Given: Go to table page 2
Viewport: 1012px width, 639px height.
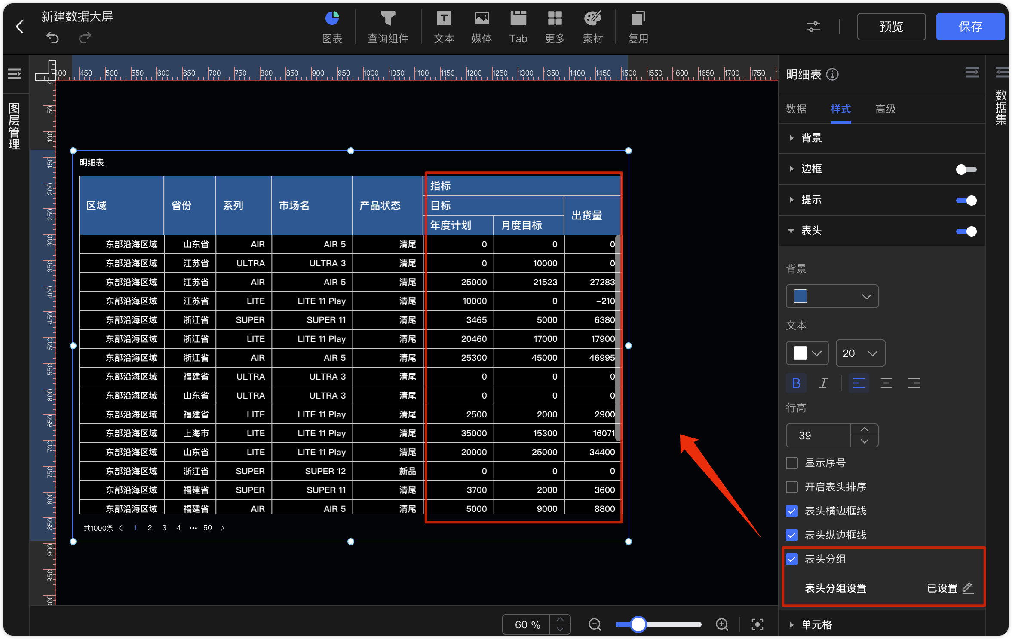Looking at the screenshot, I should [150, 528].
